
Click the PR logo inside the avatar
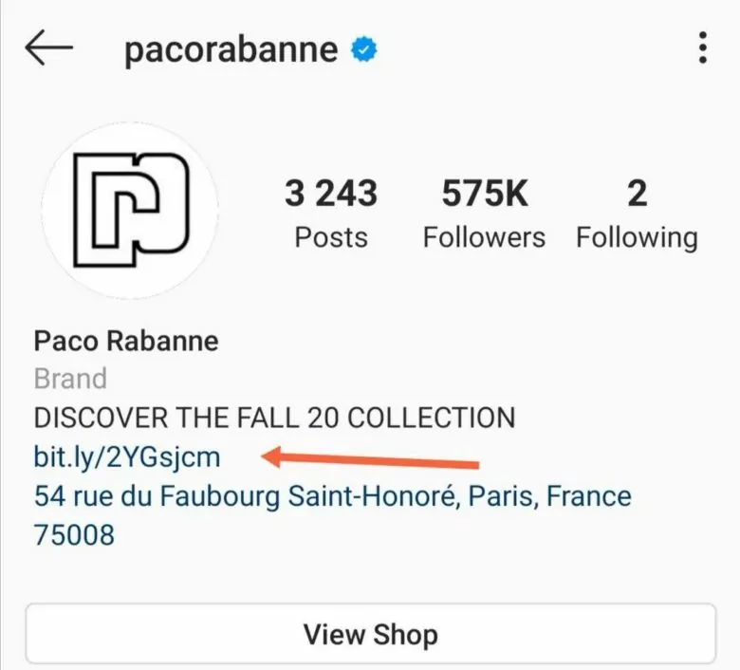131,210
